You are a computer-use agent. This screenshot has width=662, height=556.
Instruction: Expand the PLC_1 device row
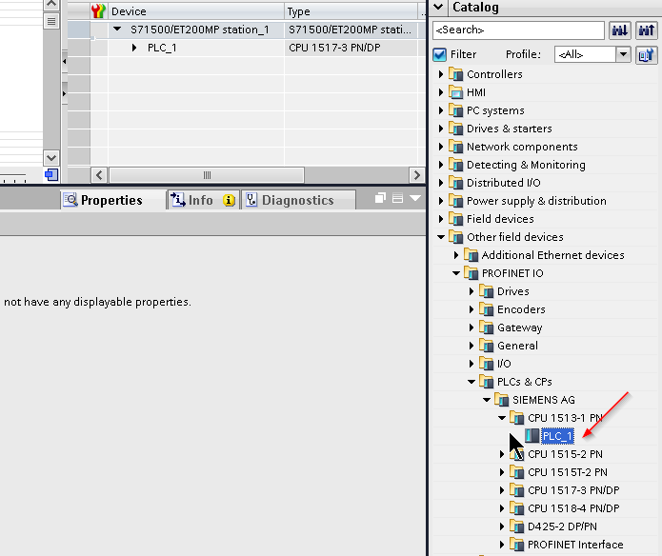coord(134,49)
